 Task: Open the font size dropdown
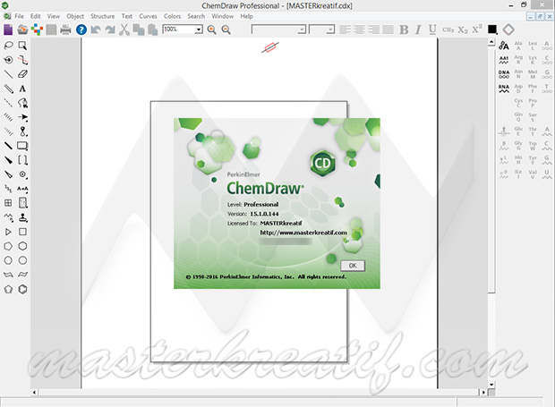point(330,30)
